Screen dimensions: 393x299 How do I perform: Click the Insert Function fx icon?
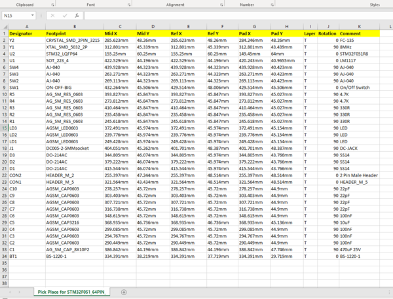point(77,16)
